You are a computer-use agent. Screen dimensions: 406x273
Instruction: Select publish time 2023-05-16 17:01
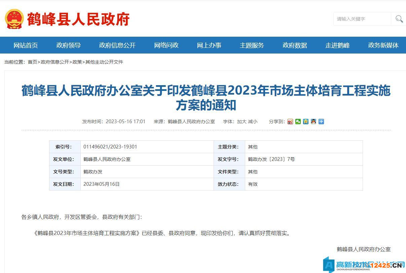coord(125,122)
